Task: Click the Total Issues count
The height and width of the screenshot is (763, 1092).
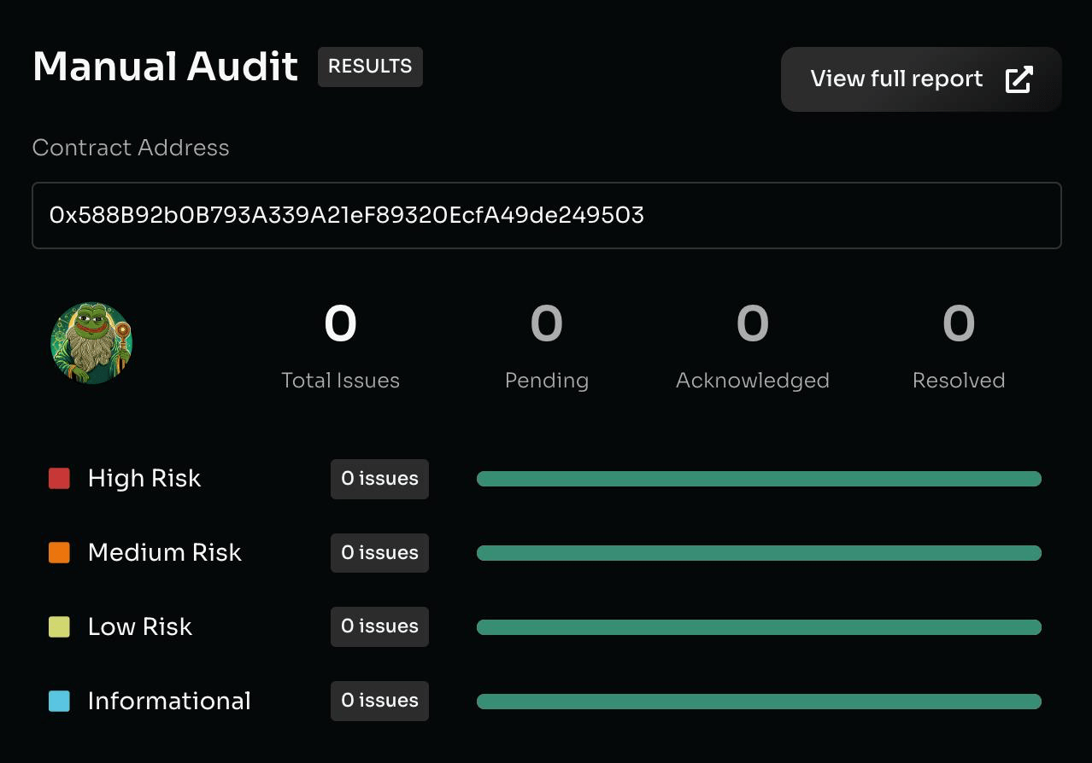Action: (340, 324)
